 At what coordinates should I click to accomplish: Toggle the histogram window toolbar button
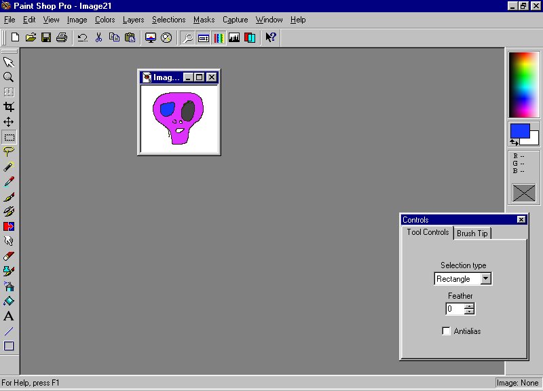[234, 37]
